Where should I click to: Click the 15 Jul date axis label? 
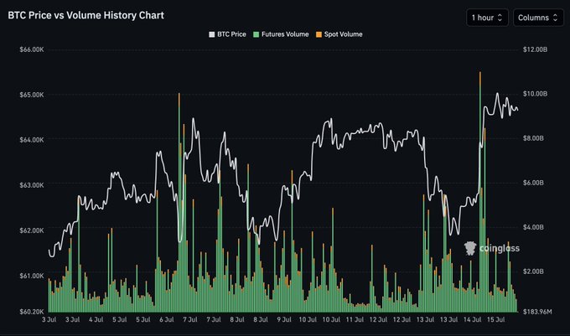point(496,319)
